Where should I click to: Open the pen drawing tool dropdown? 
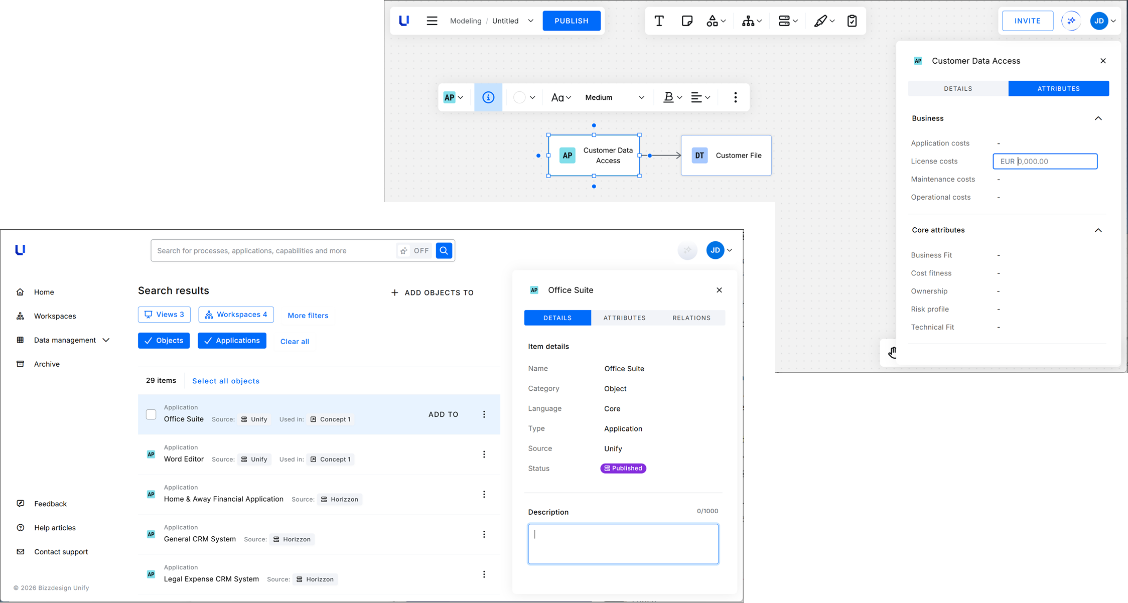(824, 21)
